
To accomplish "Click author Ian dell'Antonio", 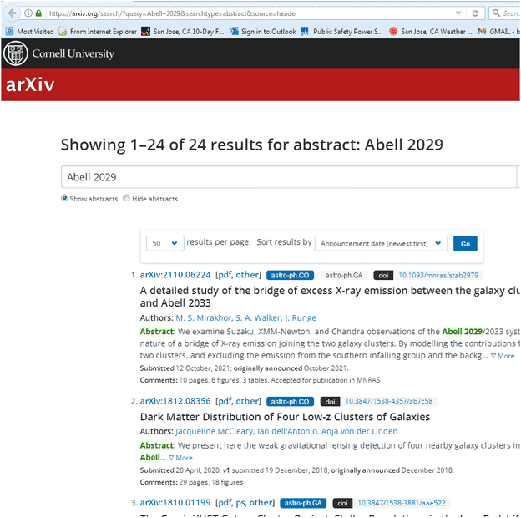I will (287, 431).
